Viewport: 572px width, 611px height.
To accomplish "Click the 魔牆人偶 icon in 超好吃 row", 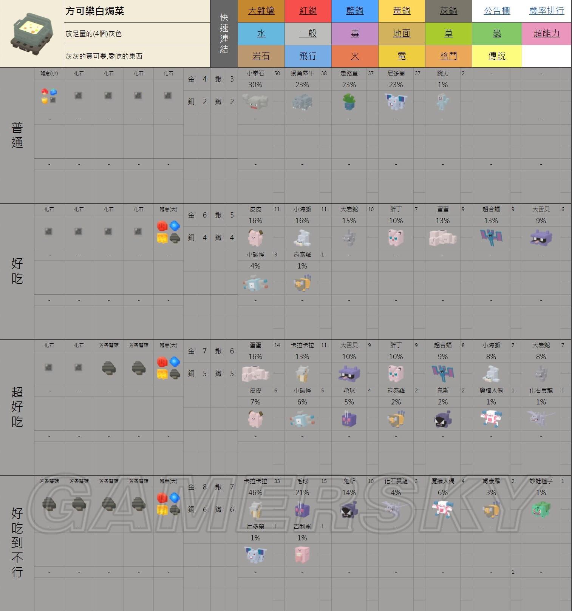I will point(491,419).
